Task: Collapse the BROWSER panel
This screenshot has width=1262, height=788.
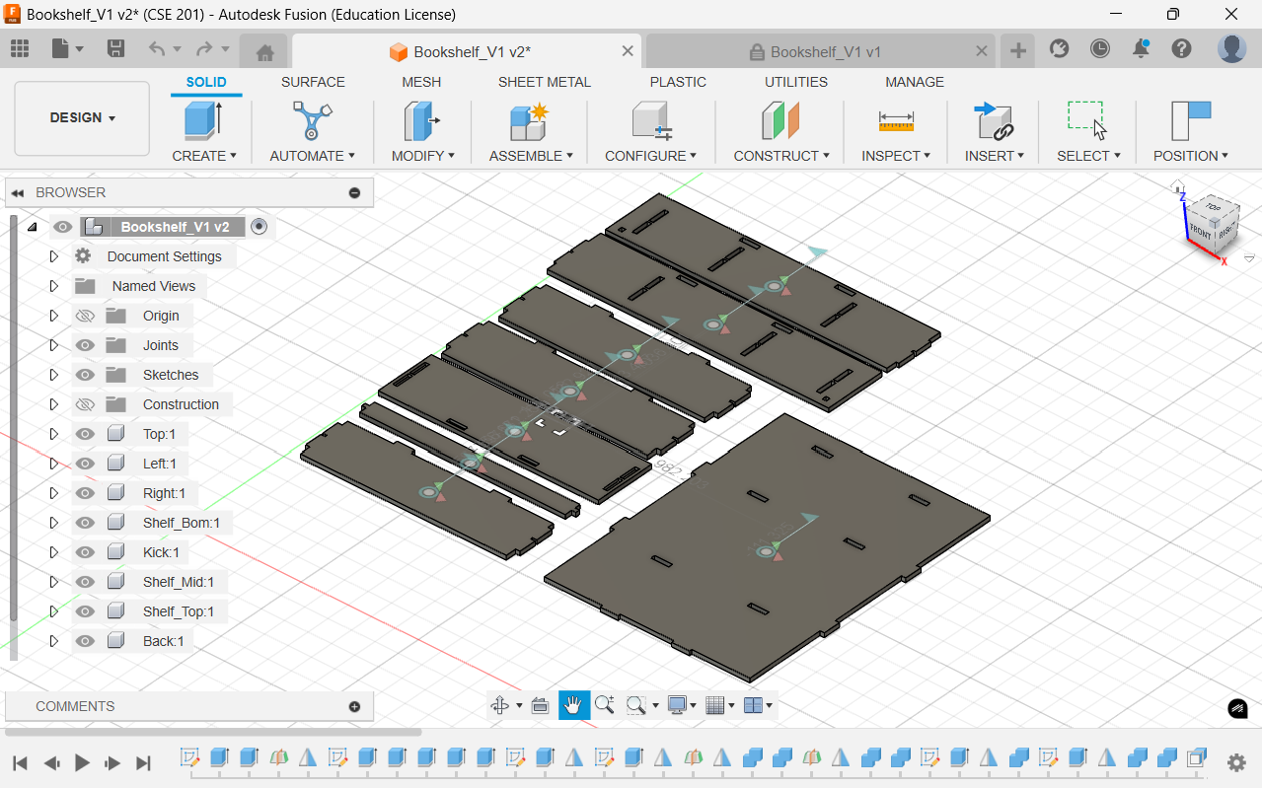Action: click(18, 192)
